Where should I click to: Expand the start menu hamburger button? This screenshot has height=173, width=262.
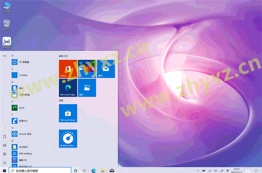[5, 56]
